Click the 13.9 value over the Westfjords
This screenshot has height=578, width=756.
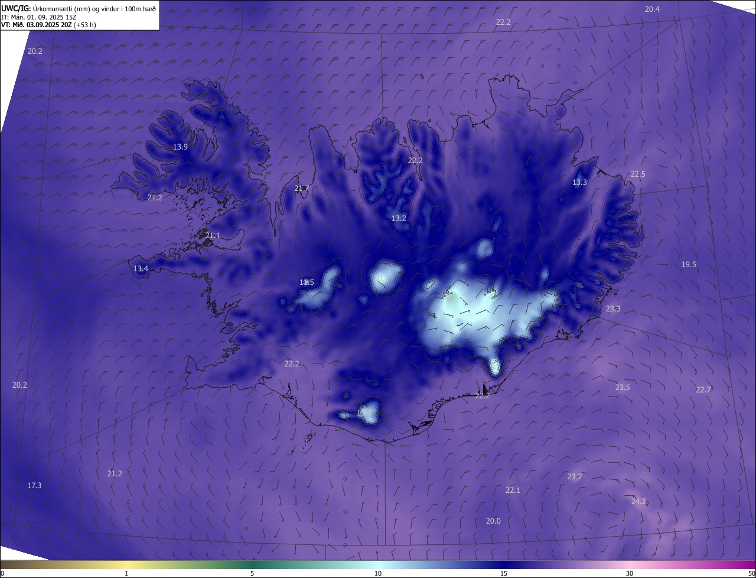(180, 147)
